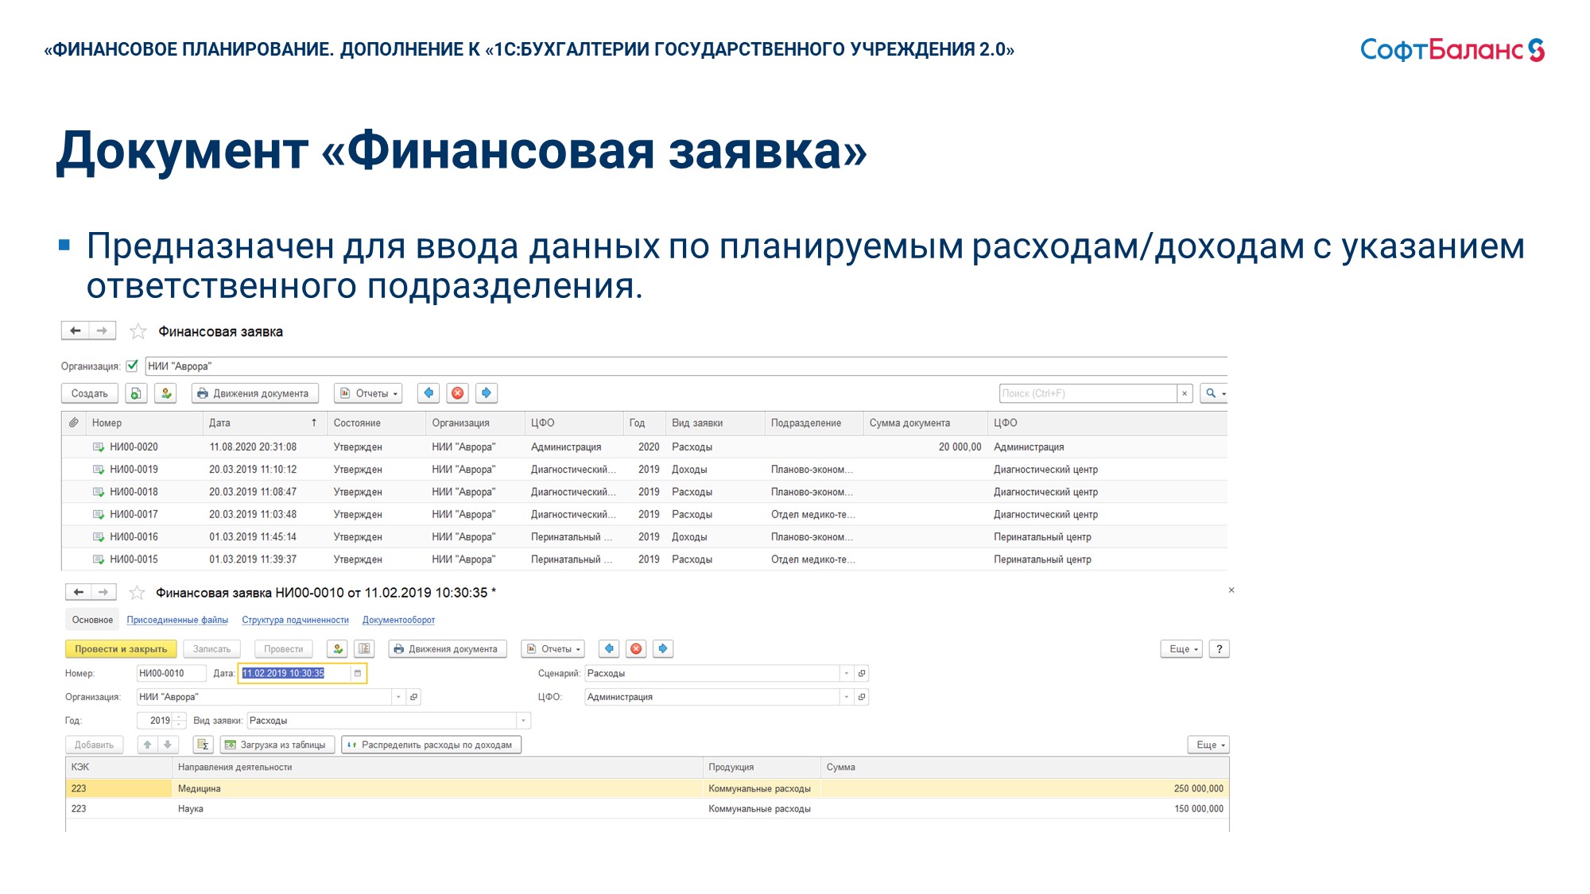Expand the Еще menu above the KЭК table

coord(1209,745)
